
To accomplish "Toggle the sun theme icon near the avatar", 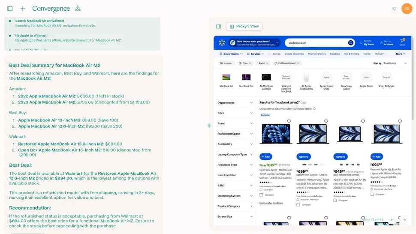I will coord(394,9).
